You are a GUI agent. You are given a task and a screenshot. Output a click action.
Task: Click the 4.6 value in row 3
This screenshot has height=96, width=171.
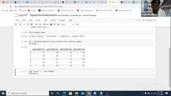click(x=44, y=62)
